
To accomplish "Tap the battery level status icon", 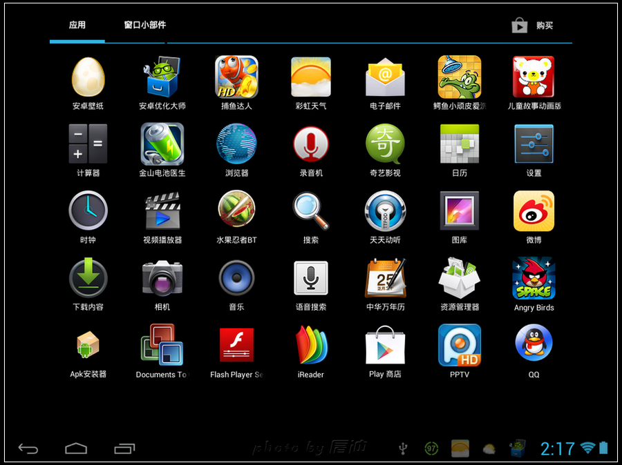I will pyautogui.click(x=603, y=448).
